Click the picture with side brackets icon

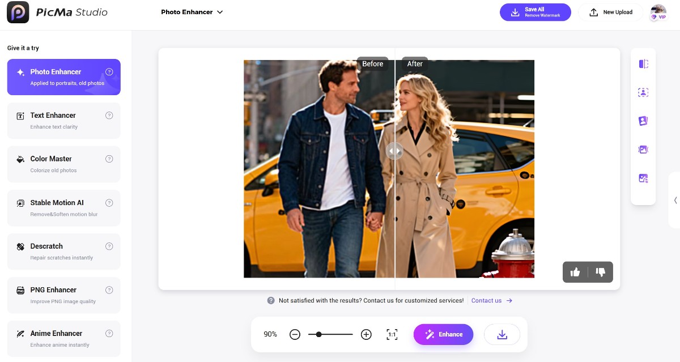[x=643, y=150]
